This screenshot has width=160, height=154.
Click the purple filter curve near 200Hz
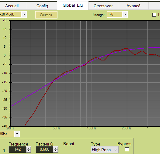127,50
